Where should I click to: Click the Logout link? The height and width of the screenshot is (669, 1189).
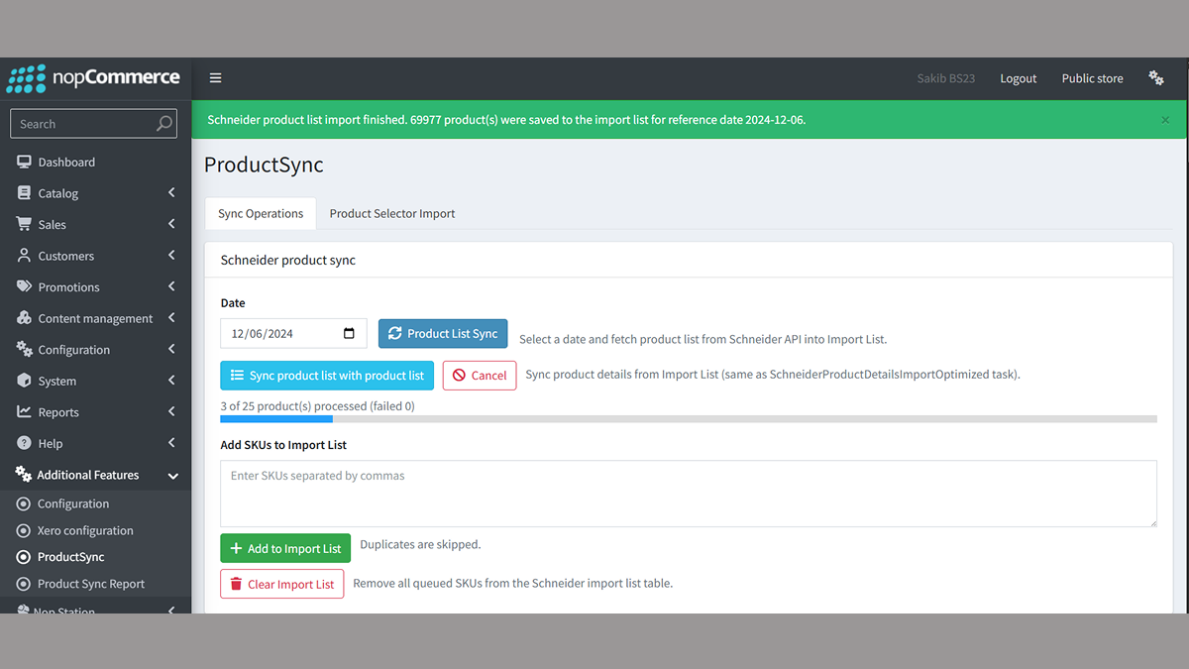tap(1018, 78)
